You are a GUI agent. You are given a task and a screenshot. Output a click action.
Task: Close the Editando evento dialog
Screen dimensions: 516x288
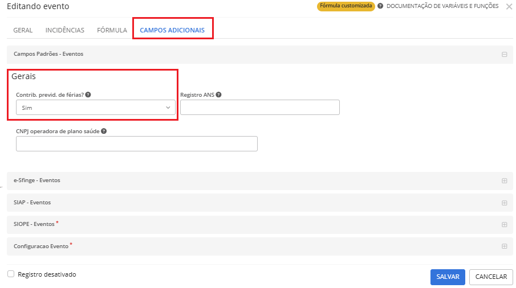point(509,7)
